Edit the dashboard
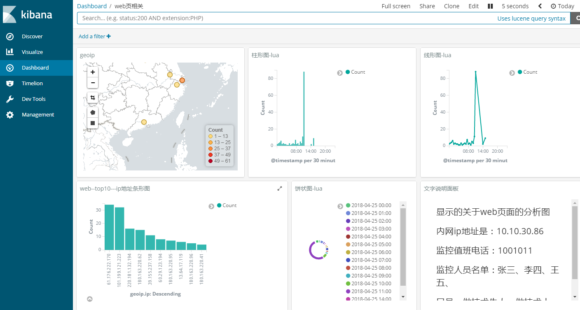The width and height of the screenshot is (580, 310). tap(474, 6)
